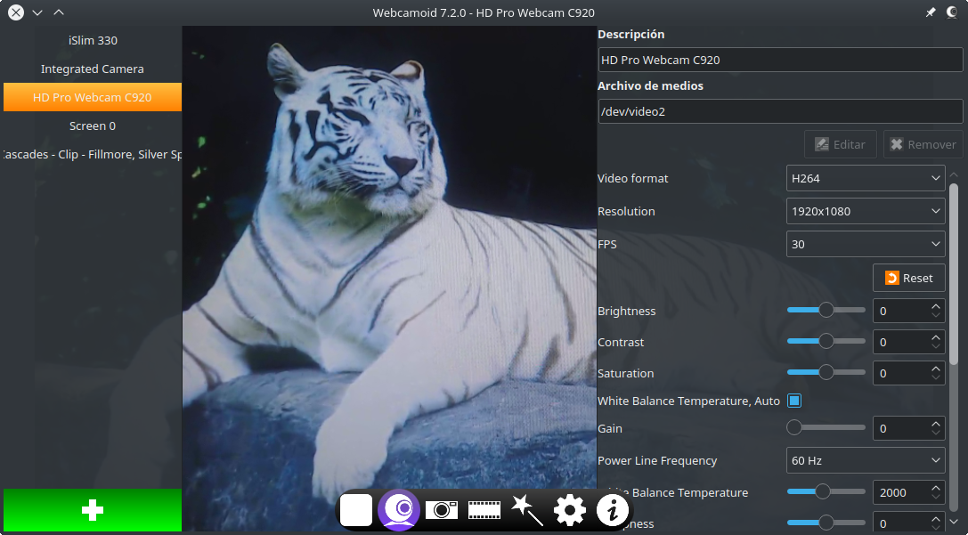Choose Screen 0 from source list

(x=93, y=126)
